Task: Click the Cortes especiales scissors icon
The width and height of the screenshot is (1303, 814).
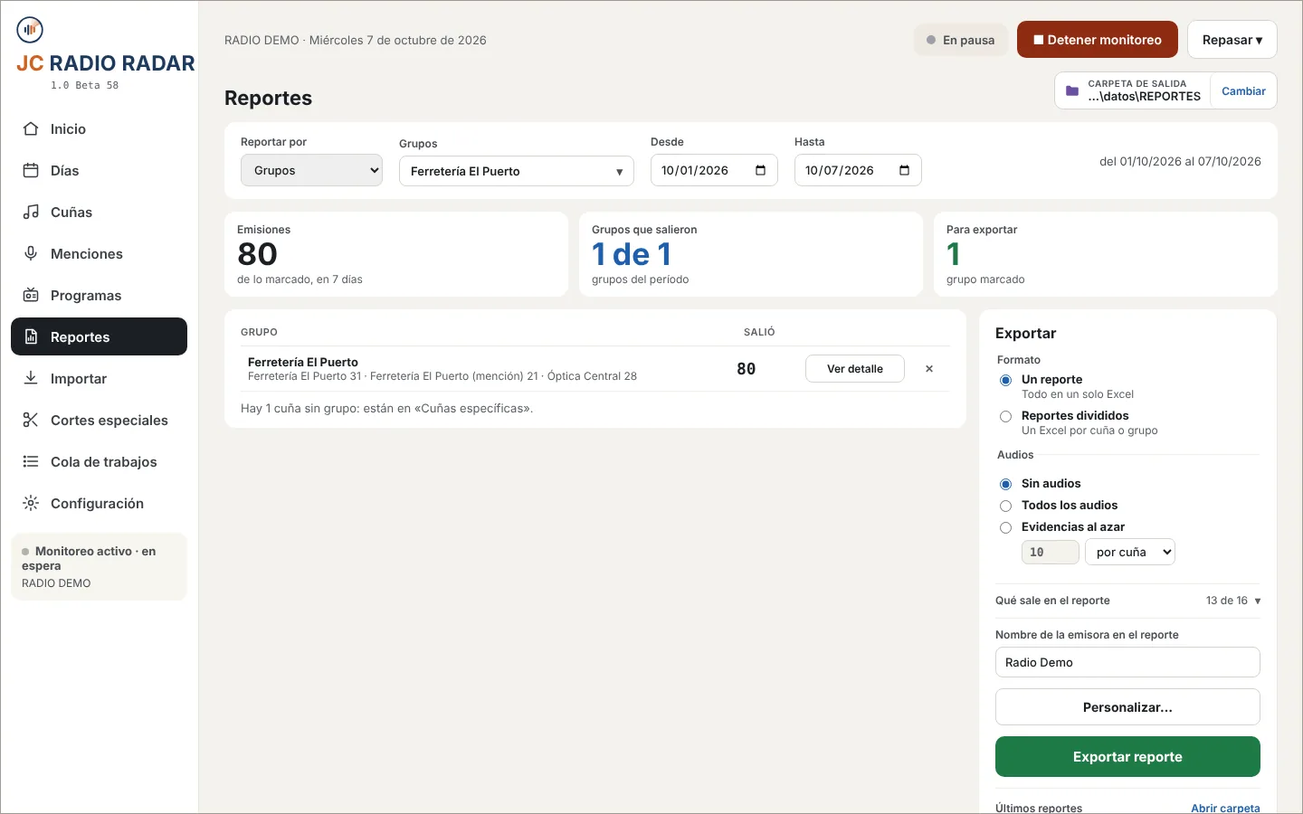Action: [31, 421]
